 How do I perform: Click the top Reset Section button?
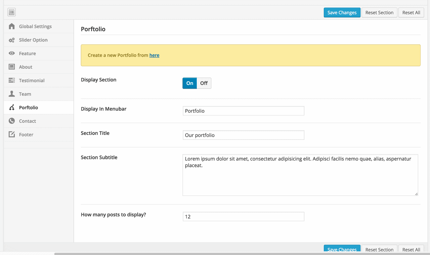(x=379, y=12)
